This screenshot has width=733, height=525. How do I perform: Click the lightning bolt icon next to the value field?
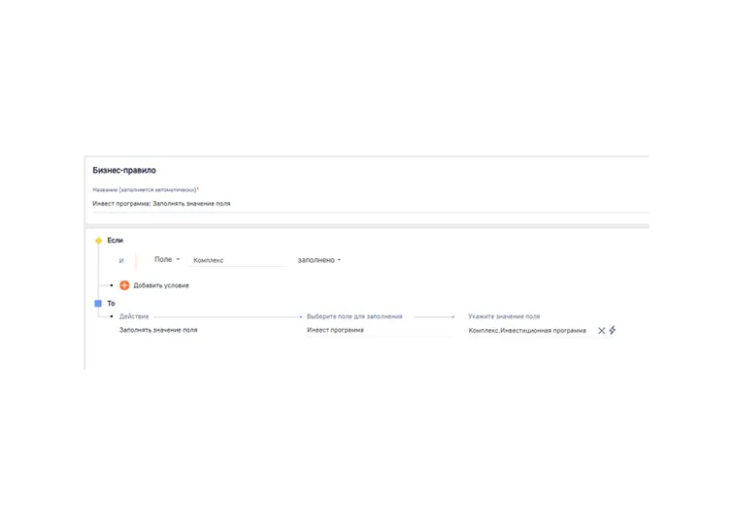[613, 330]
